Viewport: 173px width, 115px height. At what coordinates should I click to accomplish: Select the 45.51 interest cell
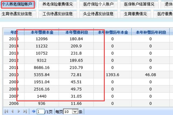tap(76, 82)
